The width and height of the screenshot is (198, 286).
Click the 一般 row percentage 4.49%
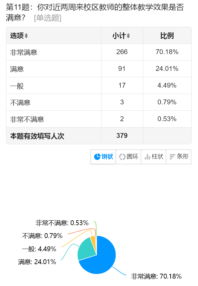tap(167, 85)
